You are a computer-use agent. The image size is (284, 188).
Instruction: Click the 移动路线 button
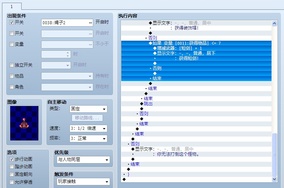pos(87,118)
